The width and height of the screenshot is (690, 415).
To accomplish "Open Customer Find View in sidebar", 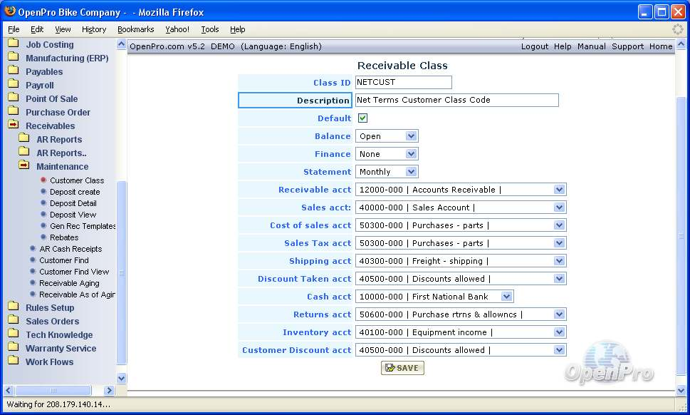I will click(x=74, y=272).
